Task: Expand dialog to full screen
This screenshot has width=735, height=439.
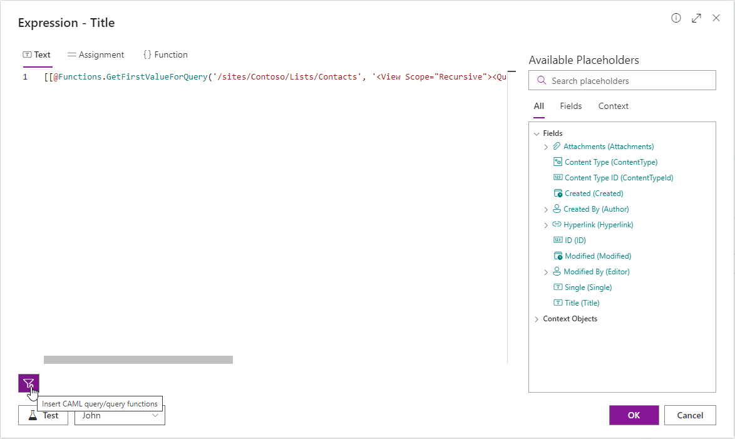Action: (x=696, y=18)
